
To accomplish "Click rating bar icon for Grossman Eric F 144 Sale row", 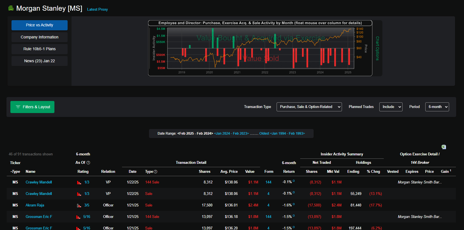I will tap(78, 217).
